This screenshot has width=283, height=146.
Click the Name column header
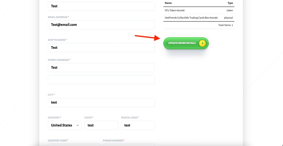pyautogui.click(x=168, y=3)
